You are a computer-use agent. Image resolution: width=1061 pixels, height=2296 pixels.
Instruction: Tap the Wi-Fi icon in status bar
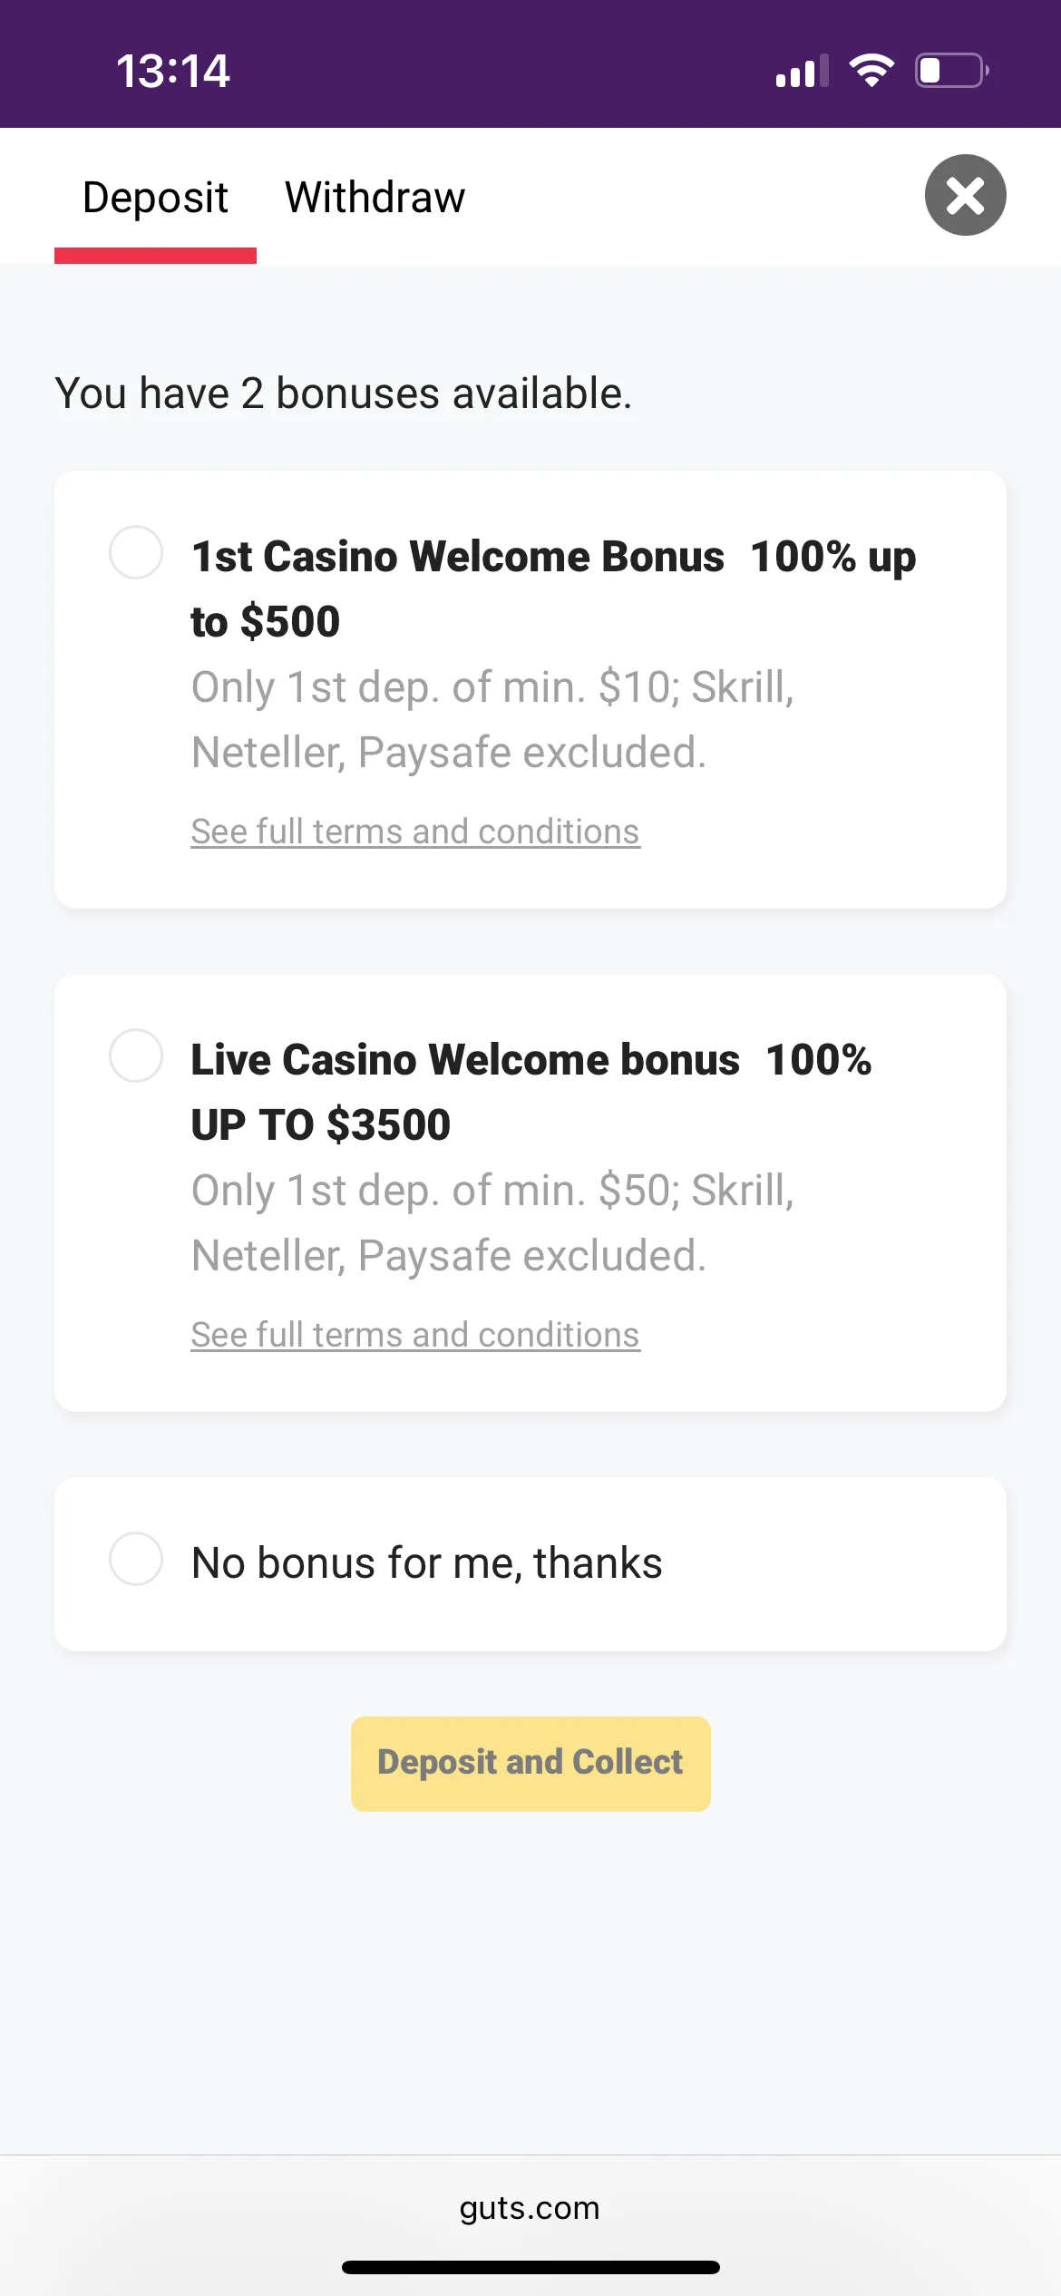[x=871, y=70]
